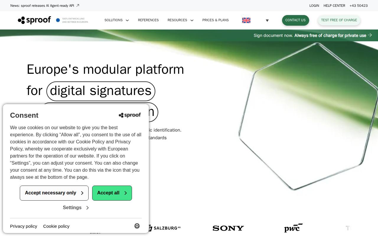Click the Contact Us button
The width and height of the screenshot is (378, 236).
tap(295, 20)
